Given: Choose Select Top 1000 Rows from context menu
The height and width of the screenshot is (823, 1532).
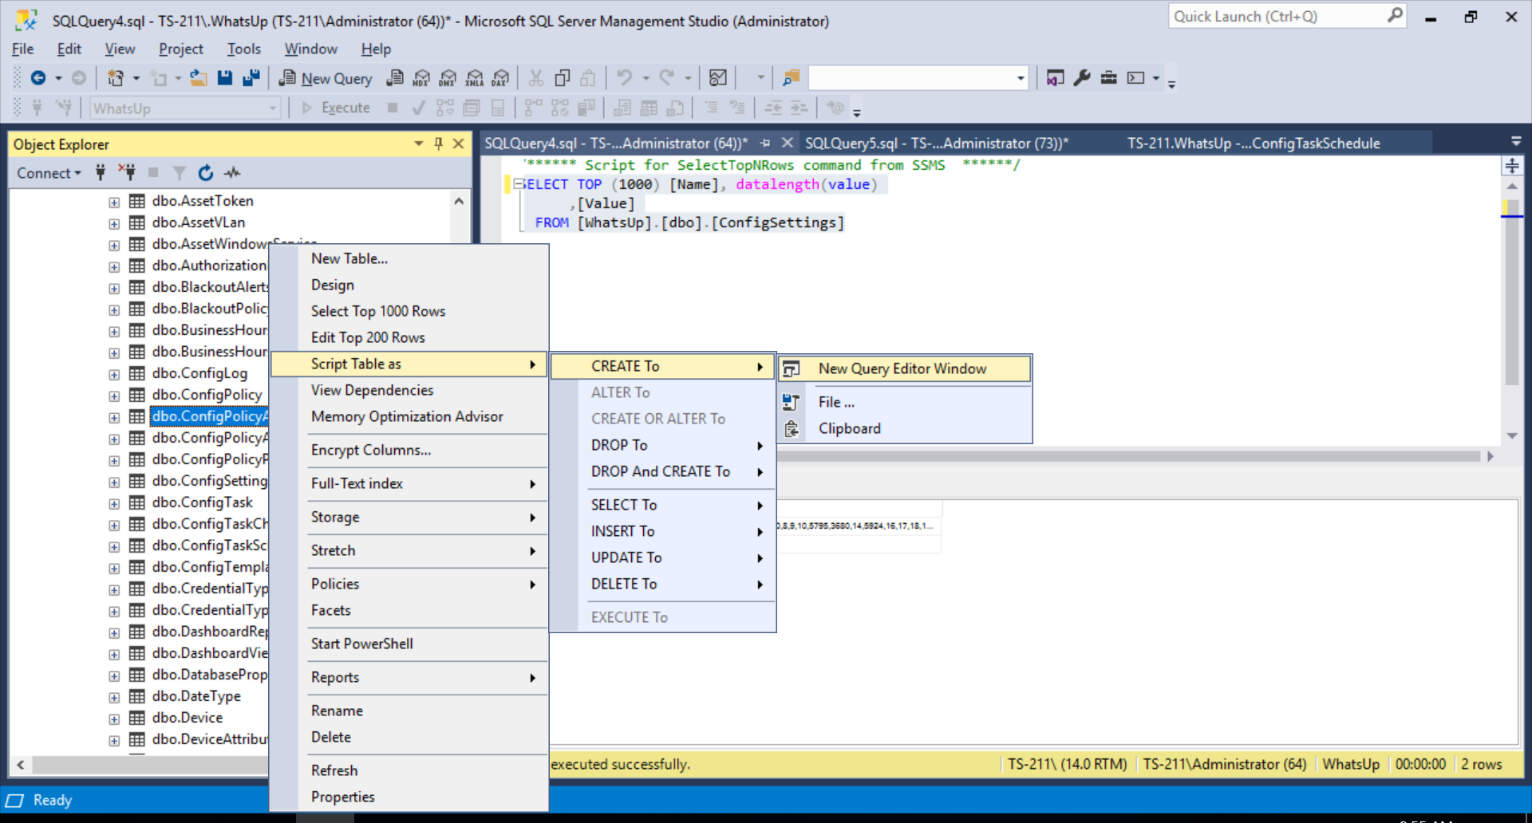Looking at the screenshot, I should pos(377,311).
